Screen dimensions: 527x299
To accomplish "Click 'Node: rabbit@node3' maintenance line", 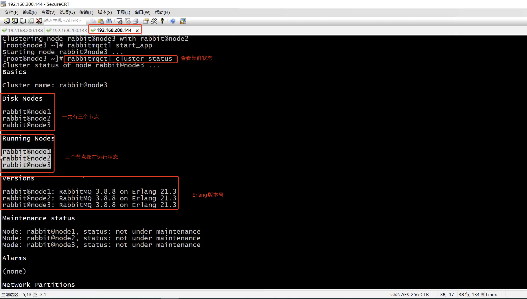I will tap(101, 245).
